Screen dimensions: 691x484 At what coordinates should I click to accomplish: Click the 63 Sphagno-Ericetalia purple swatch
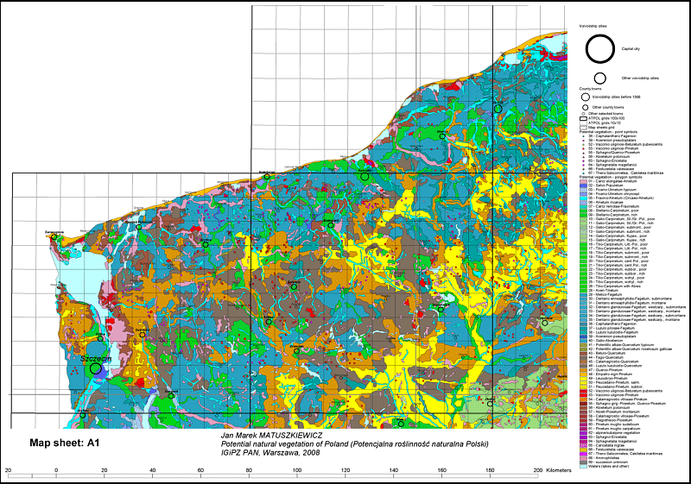point(584,437)
